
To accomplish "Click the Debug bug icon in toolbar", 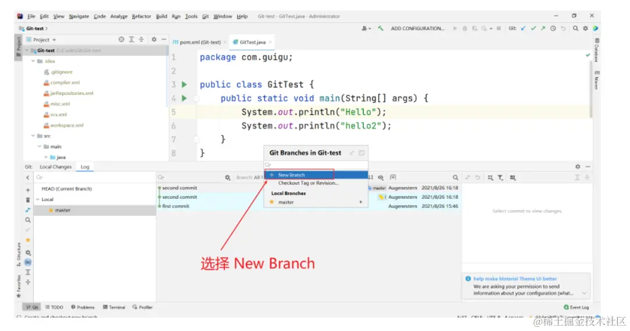I will point(465,29).
